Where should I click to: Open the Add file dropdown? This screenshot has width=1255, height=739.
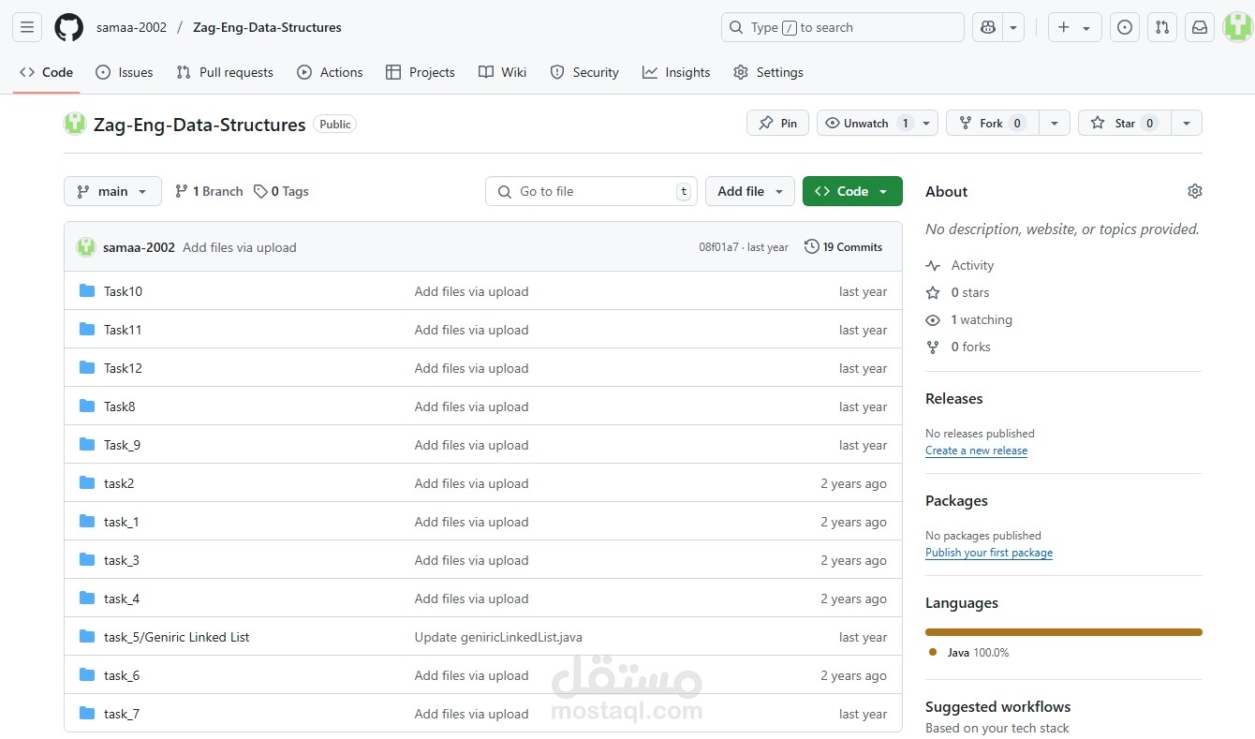click(750, 191)
